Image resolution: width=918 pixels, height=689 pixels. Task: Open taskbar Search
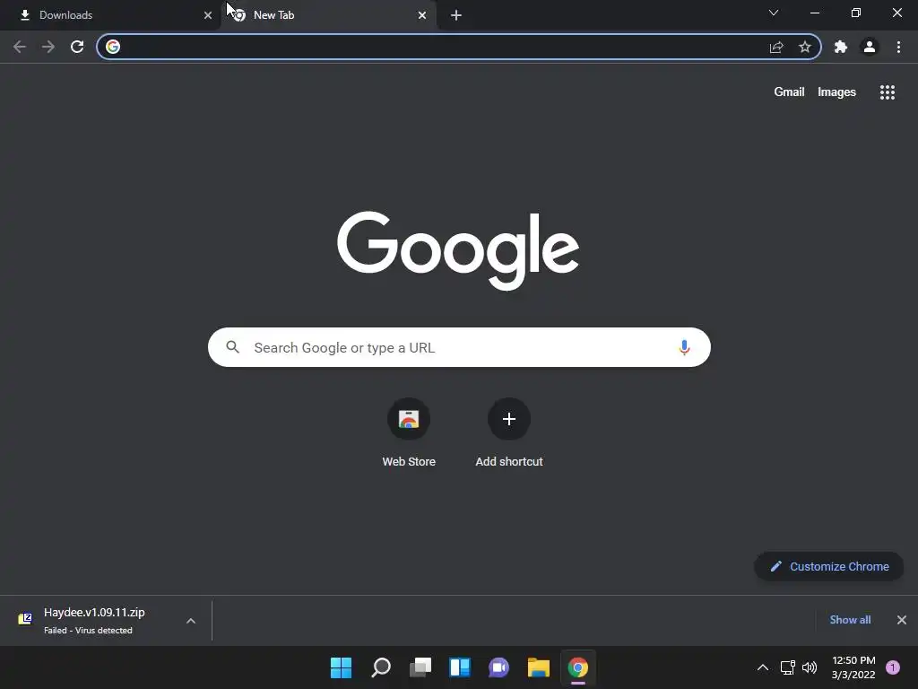pyautogui.click(x=381, y=667)
